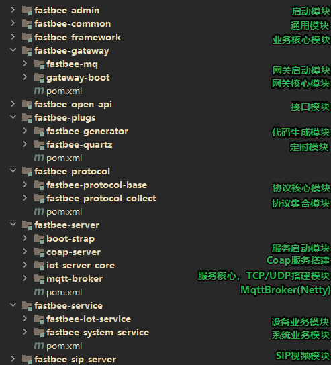Image resolution: width=331 pixels, height=365 pixels.
Task: Select the fastbee-open-api label
Action: [x=73, y=105]
